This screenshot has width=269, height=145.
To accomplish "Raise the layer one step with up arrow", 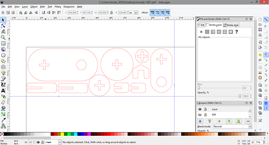I will (x=219, y=121).
